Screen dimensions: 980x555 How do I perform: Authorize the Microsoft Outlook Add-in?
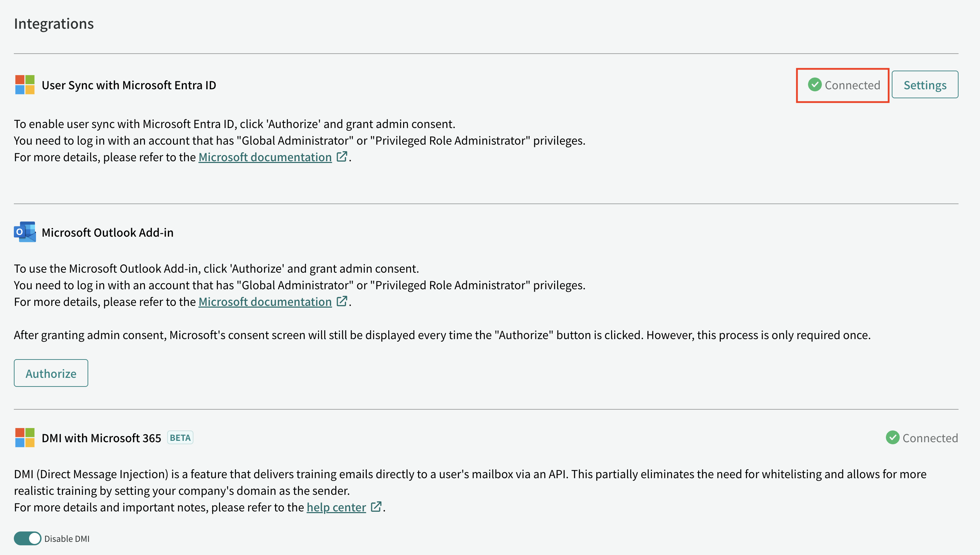coord(51,373)
